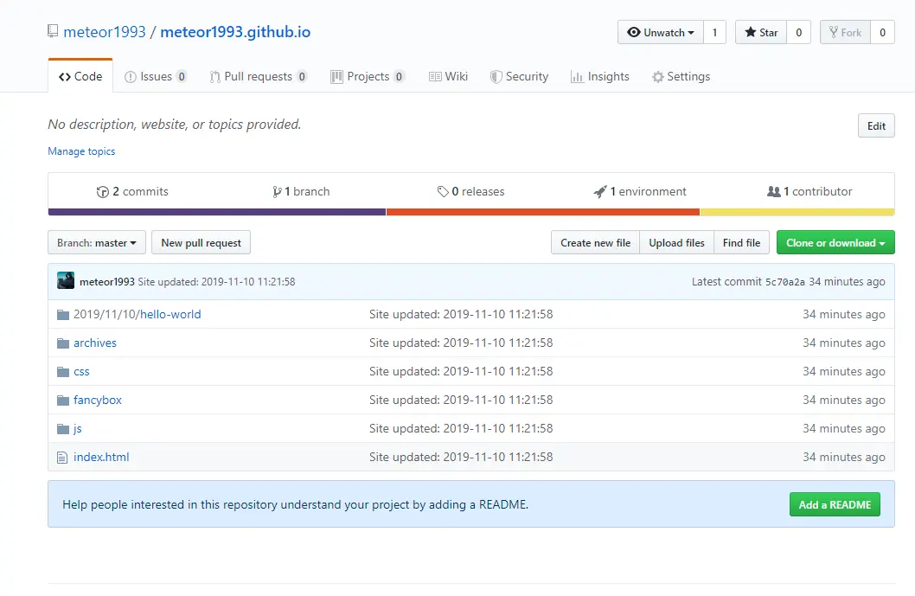Open the stargazers count of 0
The width and height of the screenshot is (915, 596).
pyautogui.click(x=799, y=32)
